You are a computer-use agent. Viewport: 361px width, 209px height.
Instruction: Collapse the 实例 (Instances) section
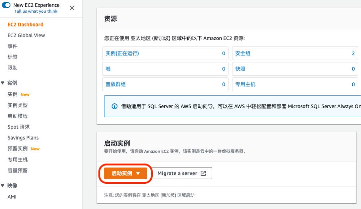(4, 83)
